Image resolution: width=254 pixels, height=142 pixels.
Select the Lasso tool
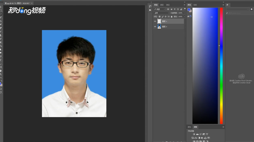[1, 14]
